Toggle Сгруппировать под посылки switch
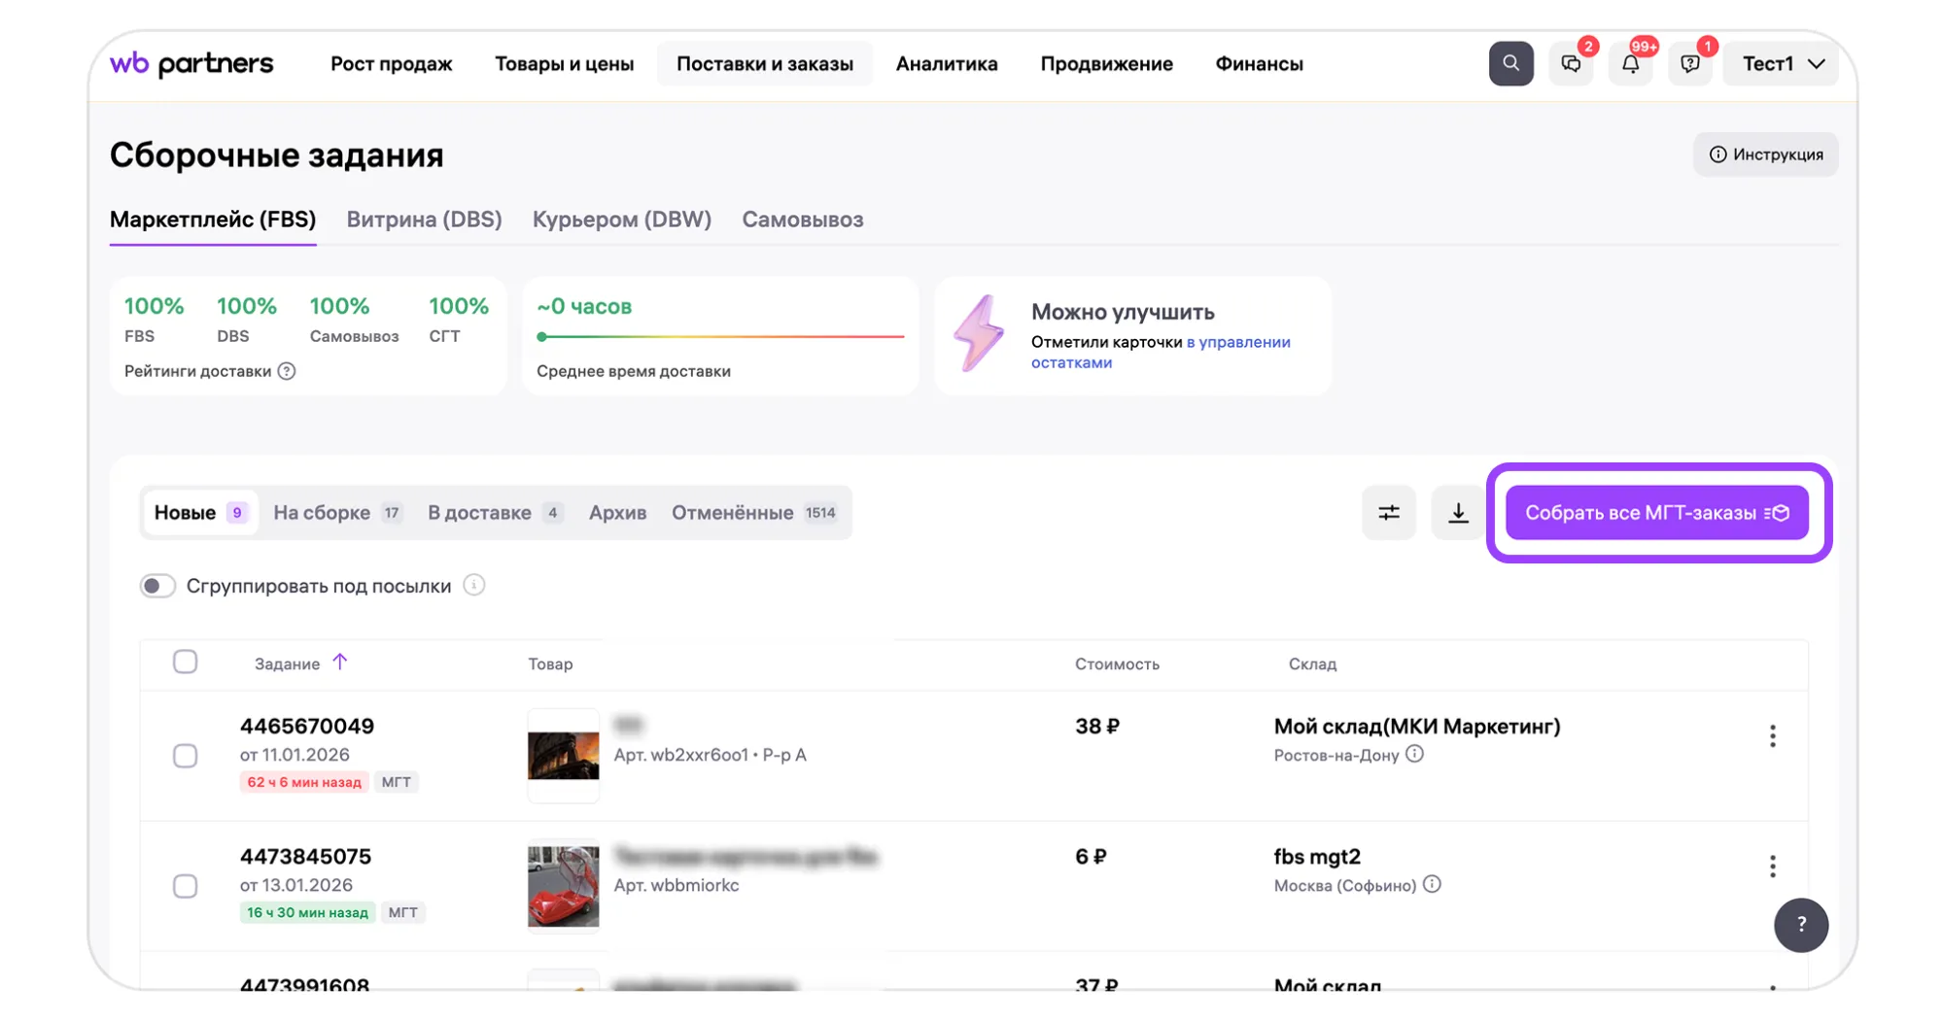The width and height of the screenshot is (1943, 1021). point(157,586)
